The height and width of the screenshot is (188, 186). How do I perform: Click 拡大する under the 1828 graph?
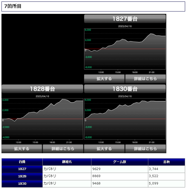click(x=22, y=149)
